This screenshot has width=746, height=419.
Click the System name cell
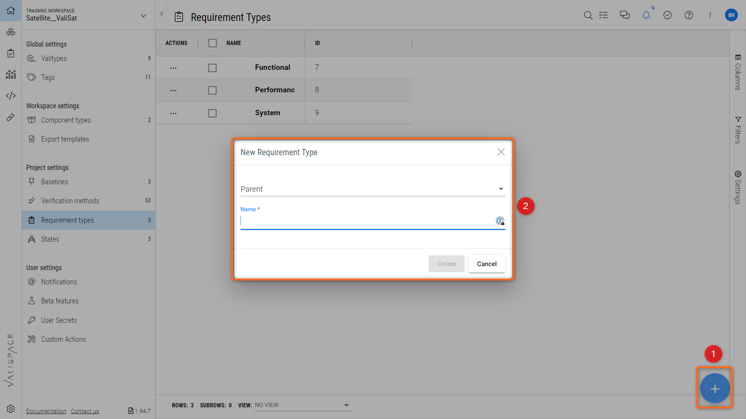pos(267,113)
